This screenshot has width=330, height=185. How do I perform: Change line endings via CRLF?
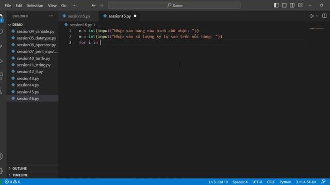click(271, 182)
